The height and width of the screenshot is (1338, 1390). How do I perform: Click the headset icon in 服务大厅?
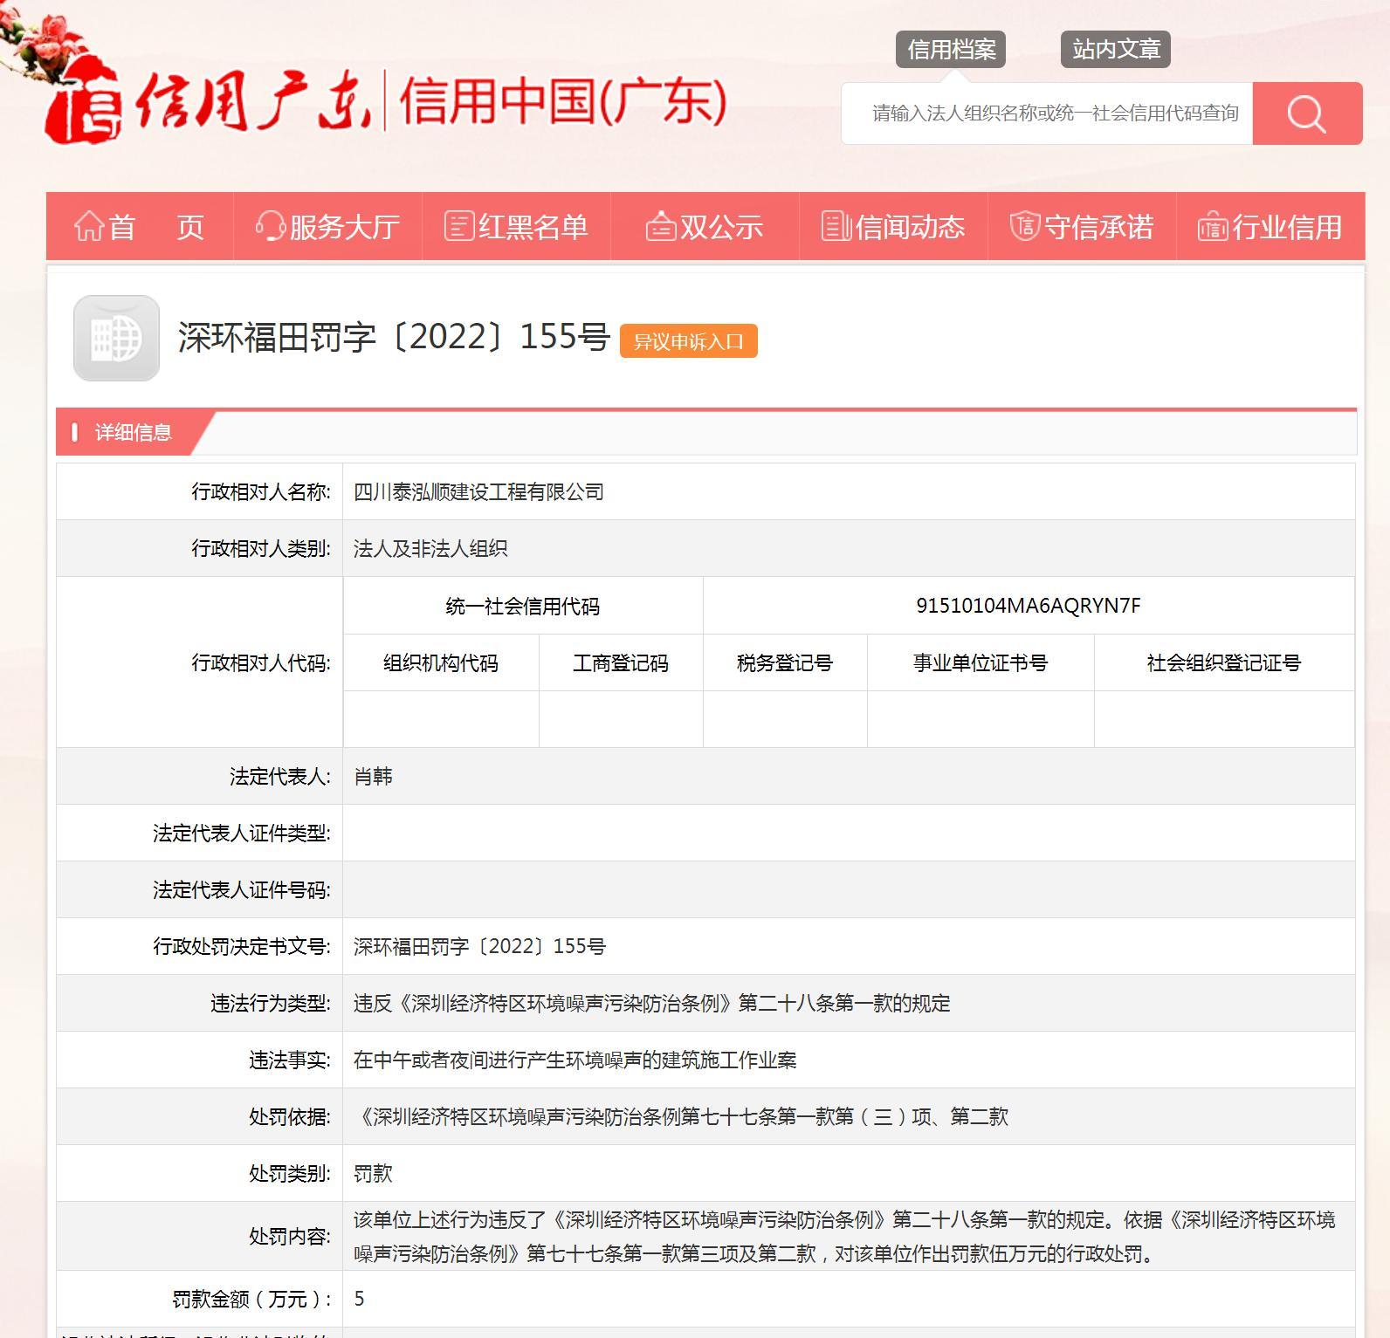click(x=271, y=226)
